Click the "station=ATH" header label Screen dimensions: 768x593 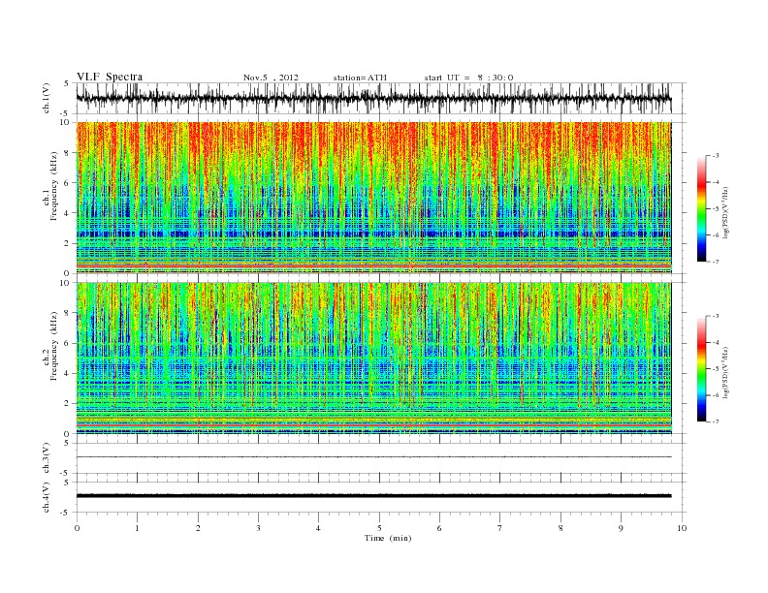pos(360,78)
